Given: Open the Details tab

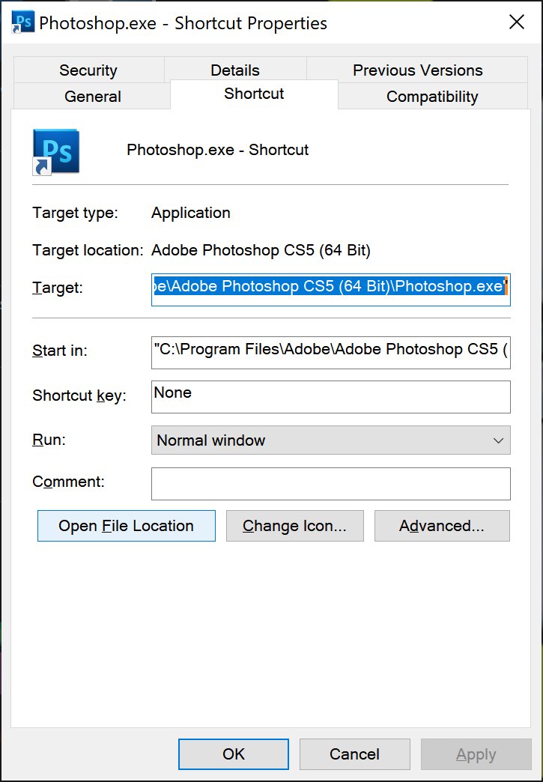Looking at the screenshot, I should point(235,70).
